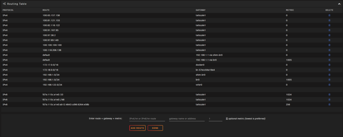Click the Metric column header

290,10
